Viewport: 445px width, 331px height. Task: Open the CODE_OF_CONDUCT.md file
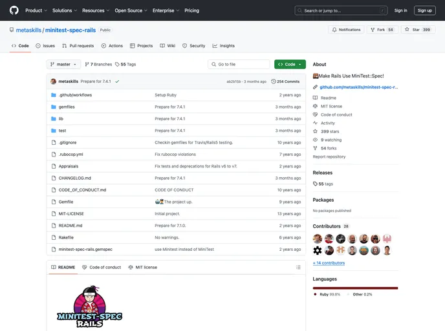pyautogui.click(x=82, y=190)
